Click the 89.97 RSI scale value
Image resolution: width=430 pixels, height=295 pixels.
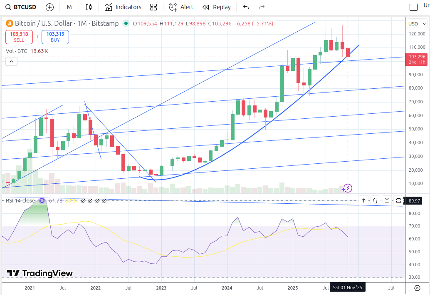pos(414,201)
